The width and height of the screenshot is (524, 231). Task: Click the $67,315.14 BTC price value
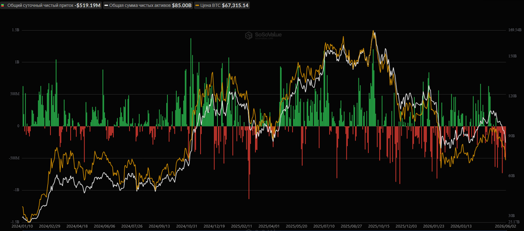click(x=235, y=6)
